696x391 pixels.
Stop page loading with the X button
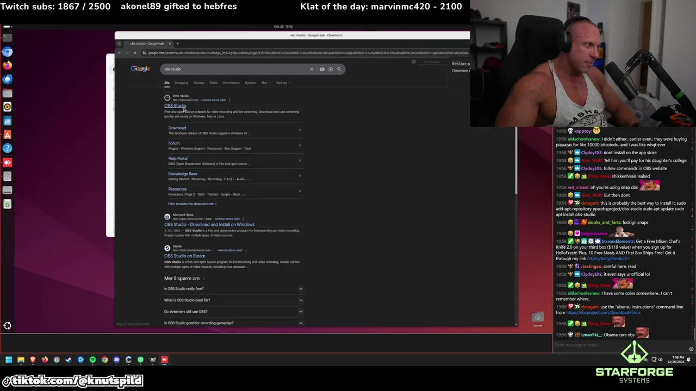tap(135, 53)
